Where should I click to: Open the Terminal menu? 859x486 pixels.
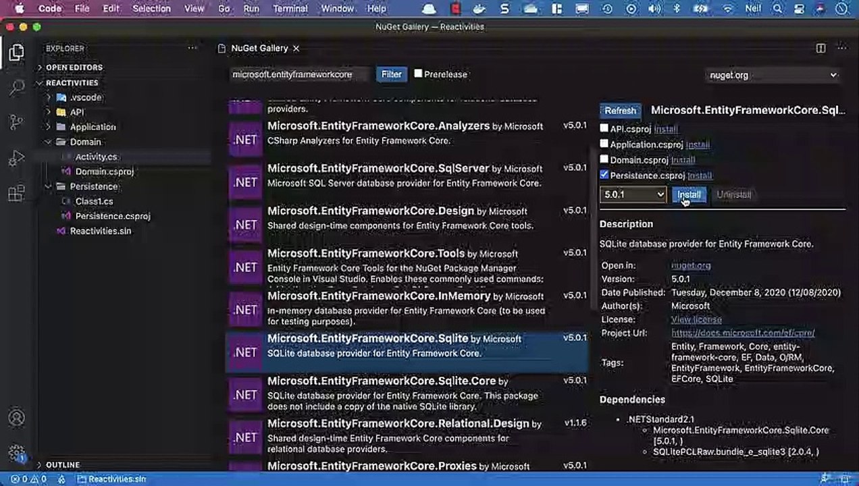(289, 9)
